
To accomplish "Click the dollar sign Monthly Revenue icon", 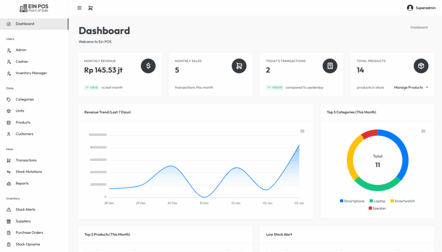I will [x=148, y=66].
